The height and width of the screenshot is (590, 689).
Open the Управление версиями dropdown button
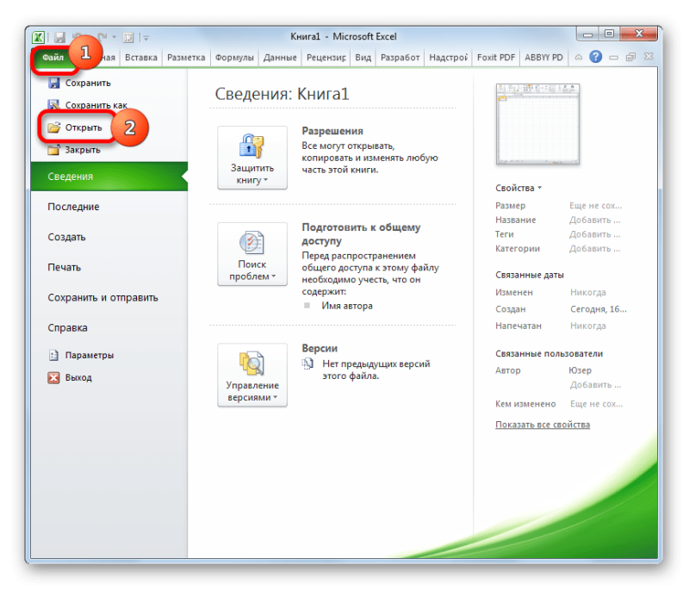[x=252, y=375]
